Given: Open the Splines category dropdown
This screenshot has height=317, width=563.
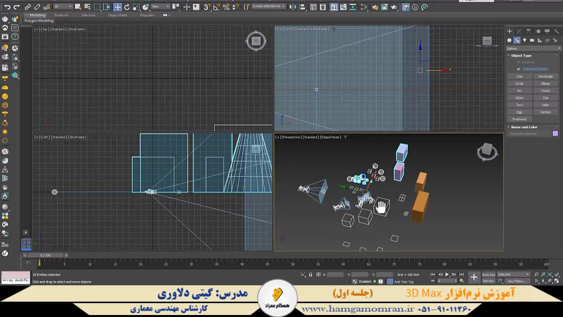Looking at the screenshot, I should (533, 49).
